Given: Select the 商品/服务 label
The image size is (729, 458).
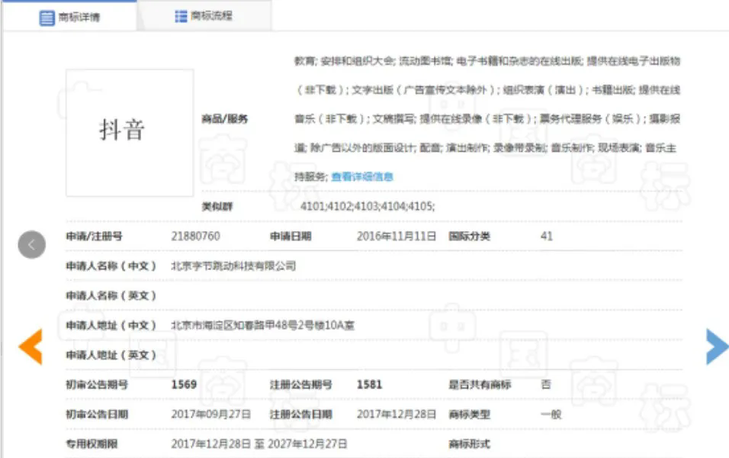Looking at the screenshot, I should coord(224,119).
